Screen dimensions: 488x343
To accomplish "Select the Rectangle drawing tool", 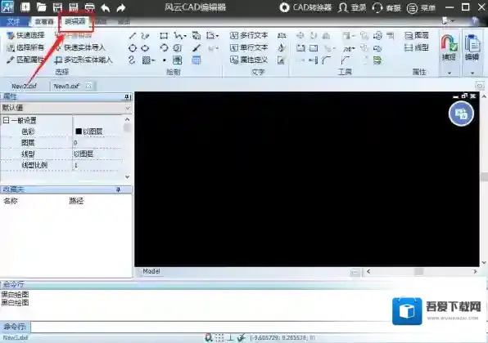I will 164,36.
